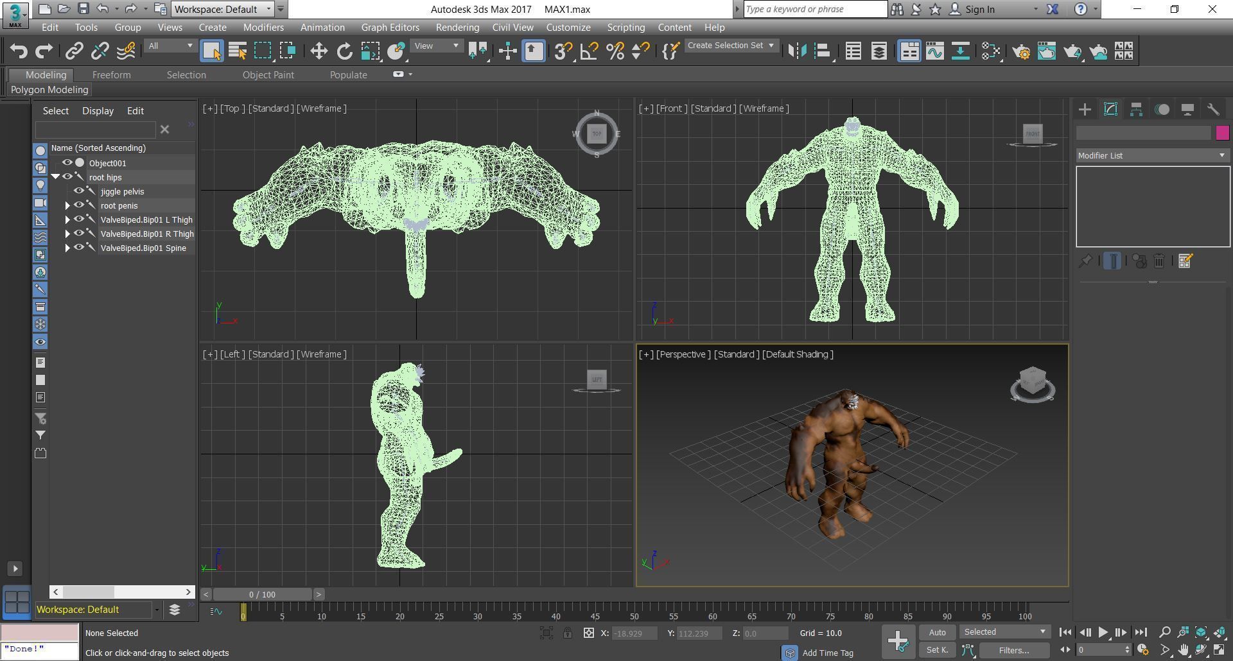Open the Create command panel tab
Viewport: 1233px width, 661px height.
coord(1085,110)
